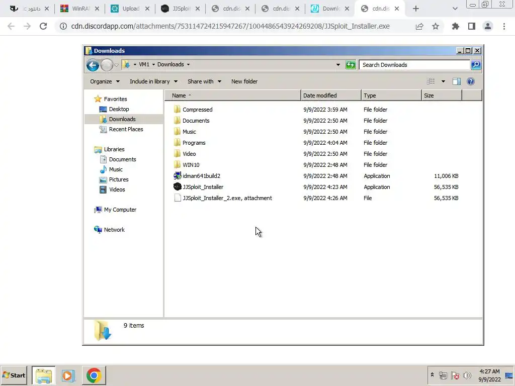This screenshot has height=386, width=515.
Task: Select the JJSploit_Installer application icon
Action: [x=178, y=187]
